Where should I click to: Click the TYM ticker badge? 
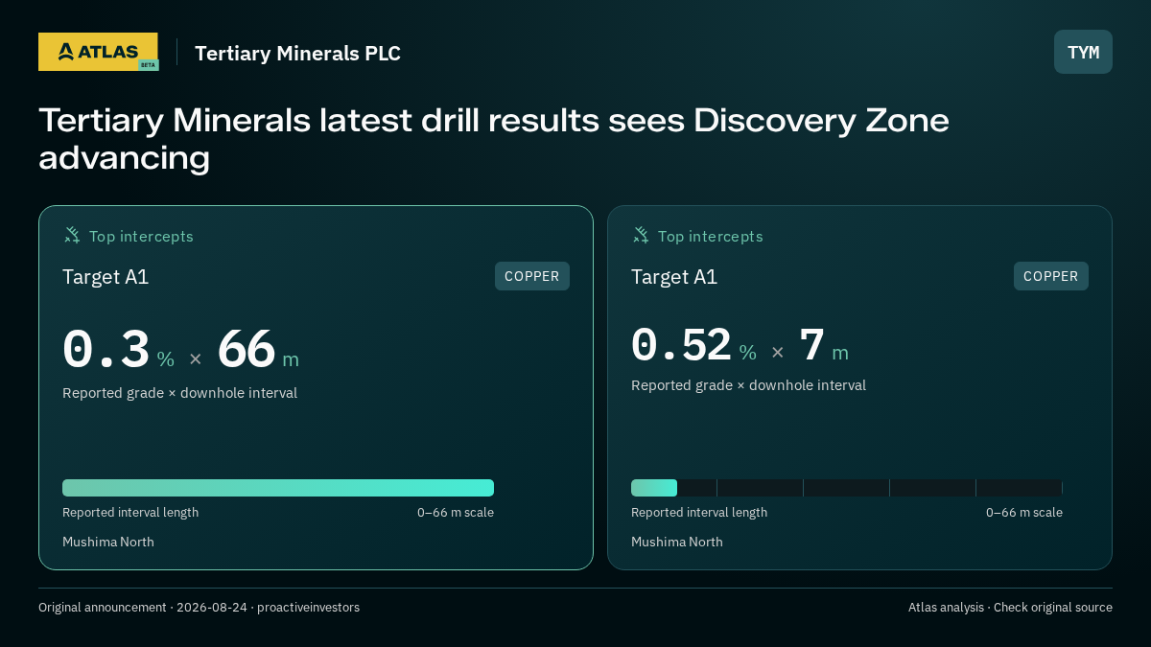1083,52
